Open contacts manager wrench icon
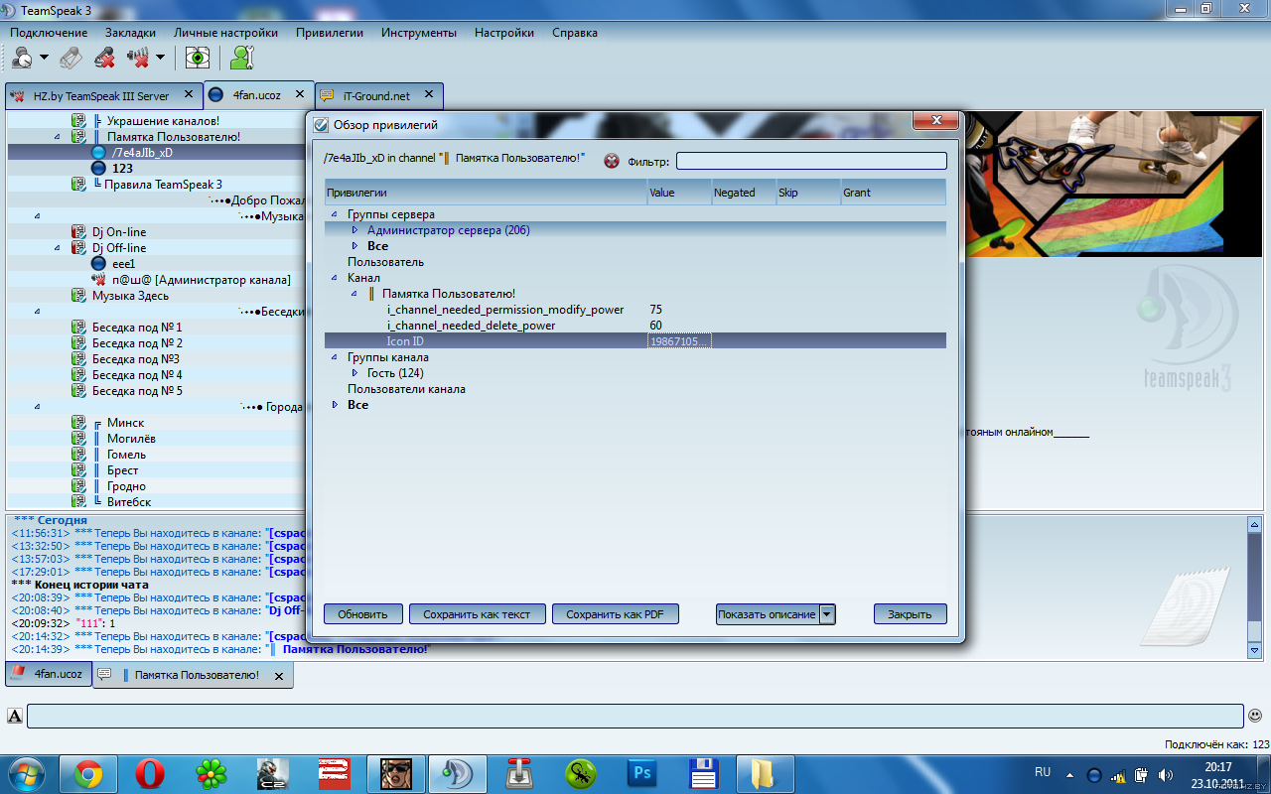 [241, 58]
